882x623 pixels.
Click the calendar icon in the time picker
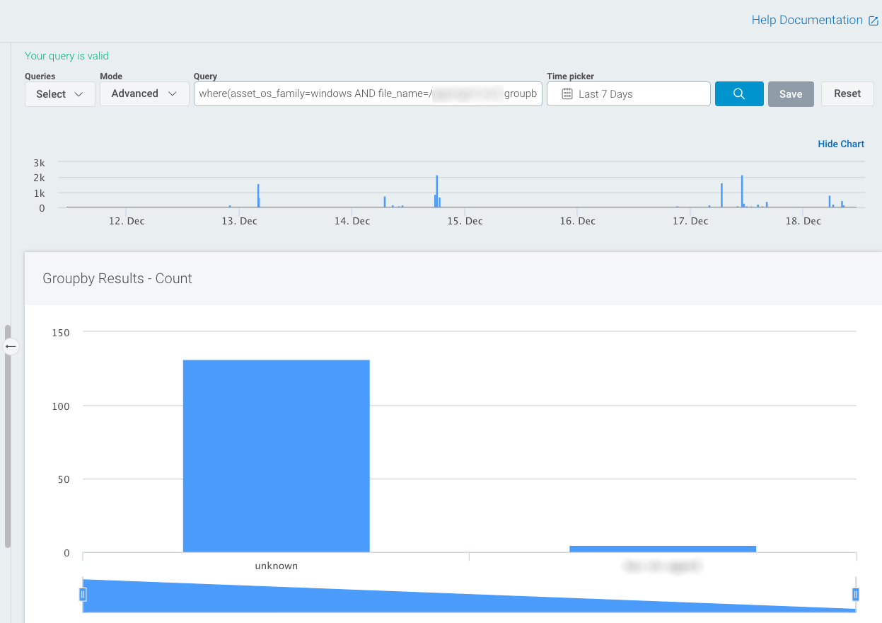pos(567,94)
